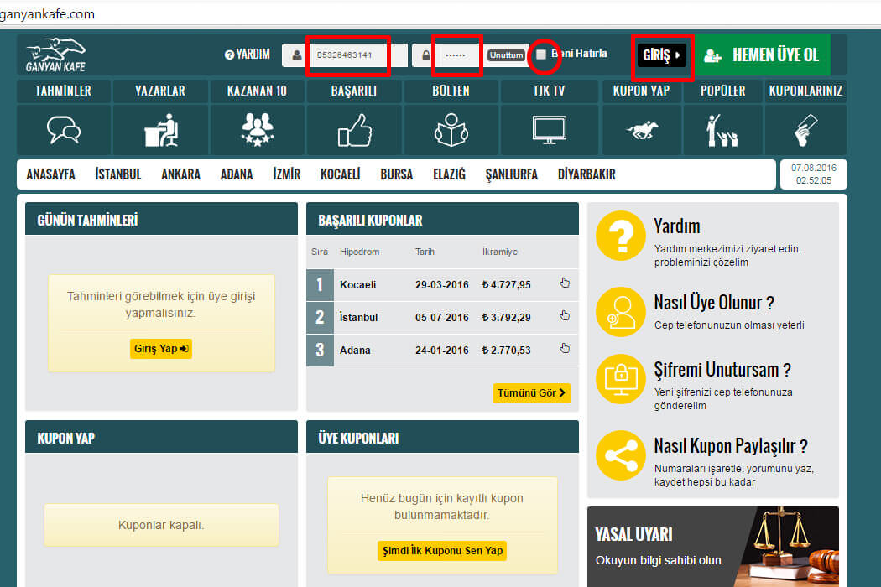Click the Hipodrom column header
The width and height of the screenshot is (881, 587).
click(360, 252)
